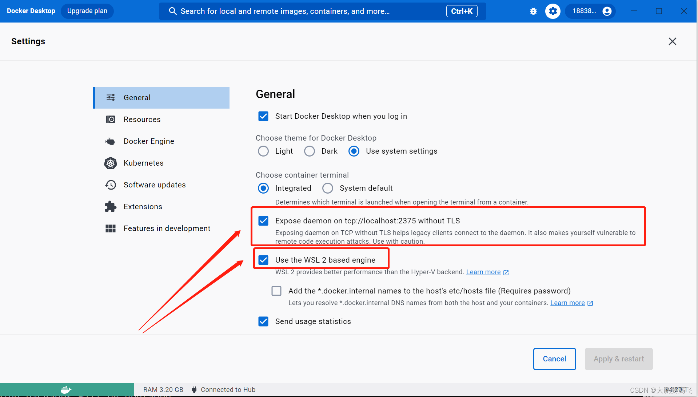698x397 pixels.
Task: Select the Light theme radio button
Action: pyautogui.click(x=263, y=151)
